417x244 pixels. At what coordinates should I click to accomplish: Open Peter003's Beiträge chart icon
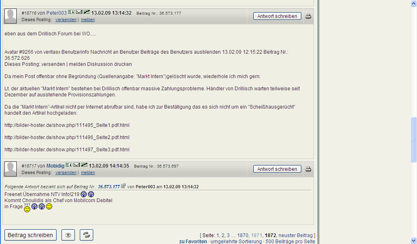tap(86, 12)
